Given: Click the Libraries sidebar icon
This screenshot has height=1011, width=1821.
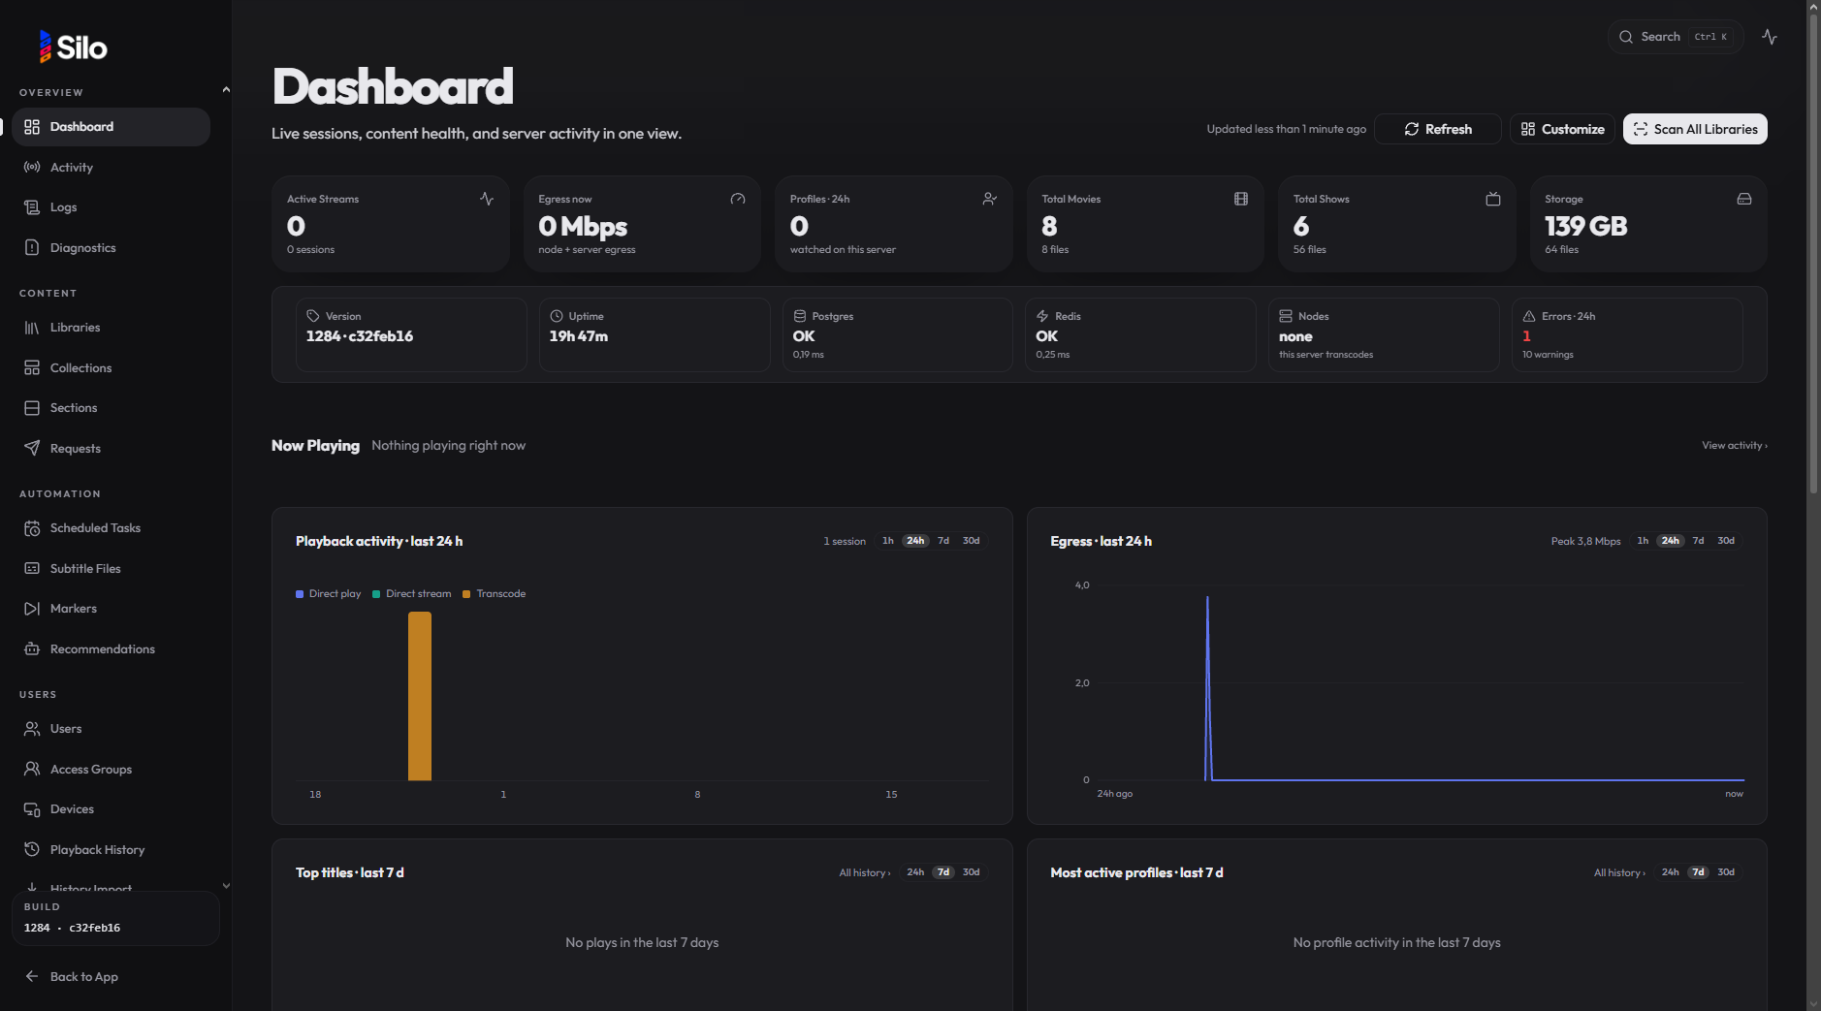Looking at the screenshot, I should pos(32,328).
